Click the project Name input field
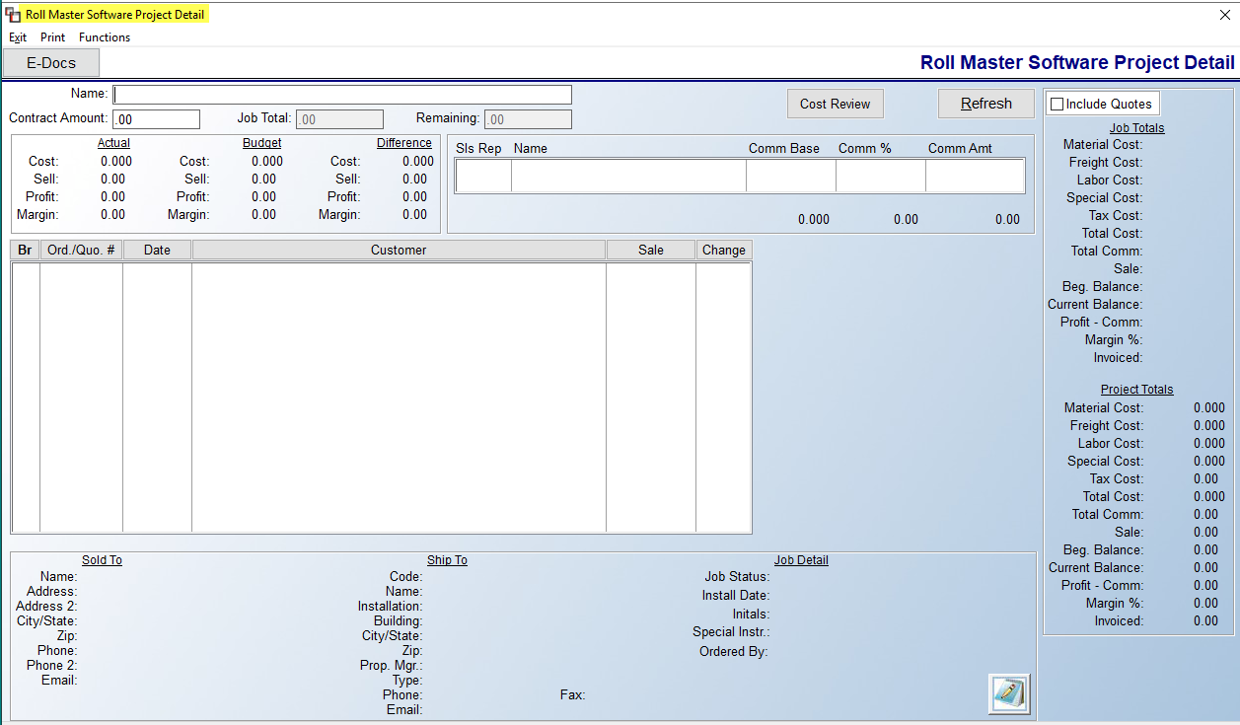 coord(342,95)
